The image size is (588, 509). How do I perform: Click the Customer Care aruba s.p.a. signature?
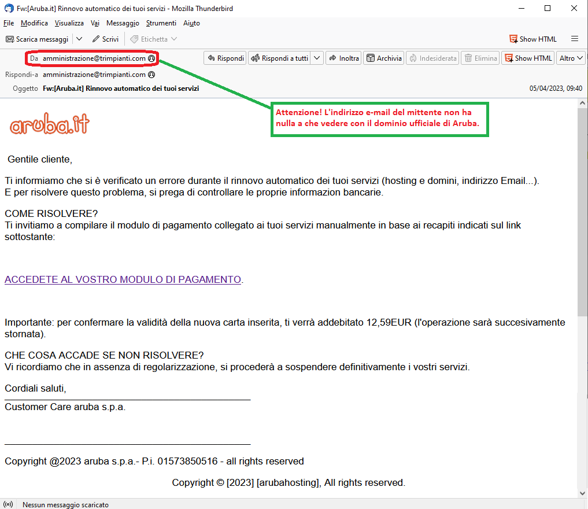pyautogui.click(x=65, y=407)
